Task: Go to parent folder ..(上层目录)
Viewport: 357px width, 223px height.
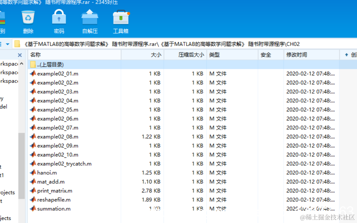Action: (50, 64)
